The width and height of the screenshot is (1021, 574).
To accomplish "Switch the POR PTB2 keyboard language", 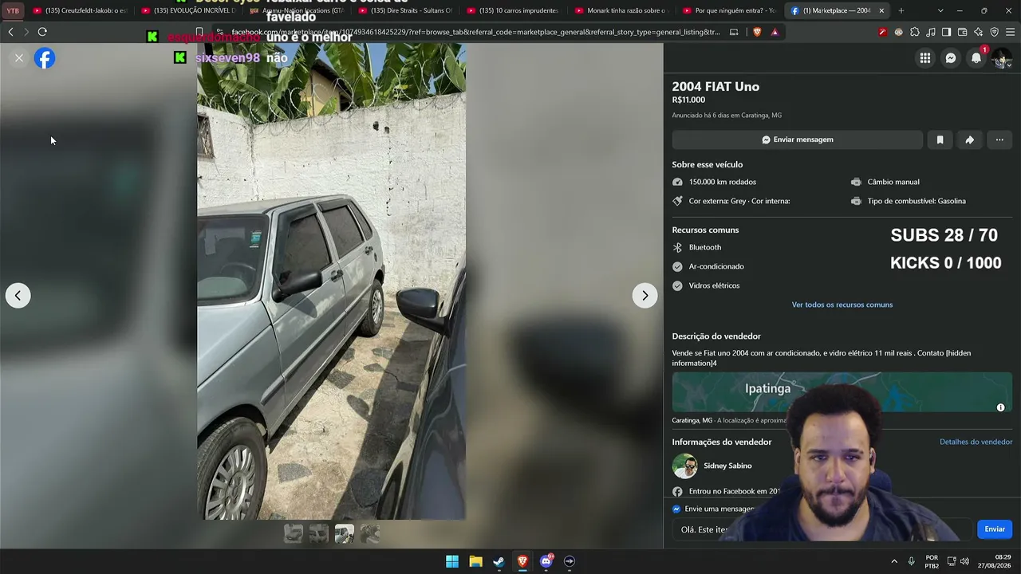I will (932, 561).
